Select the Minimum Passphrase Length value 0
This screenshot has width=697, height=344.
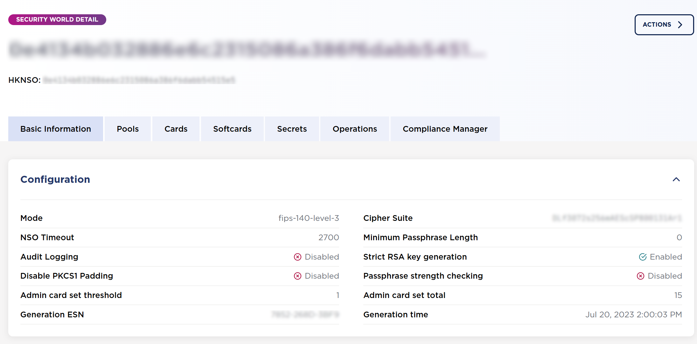[x=679, y=237]
